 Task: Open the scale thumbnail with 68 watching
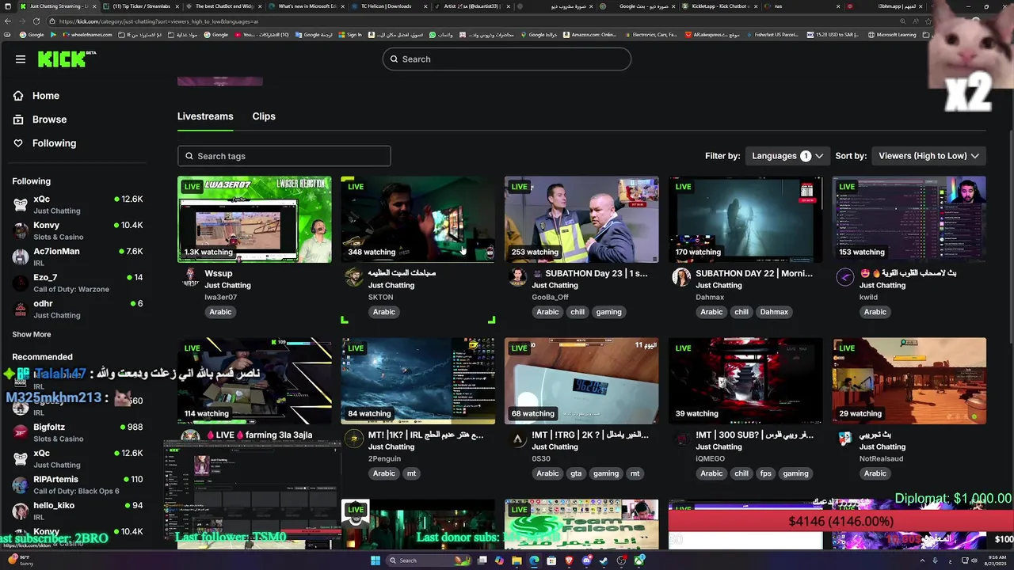tap(581, 381)
